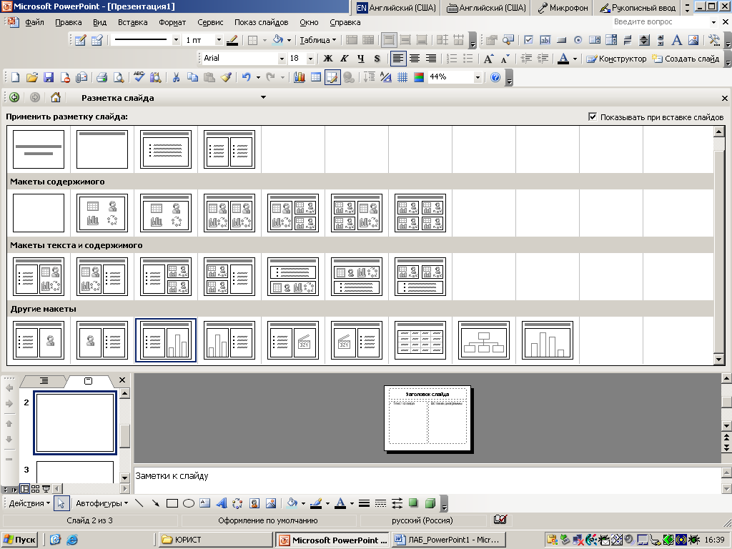Image resolution: width=732 pixels, height=549 pixels.
Task: Open Автофигуры dropdown menu
Action: (x=102, y=503)
